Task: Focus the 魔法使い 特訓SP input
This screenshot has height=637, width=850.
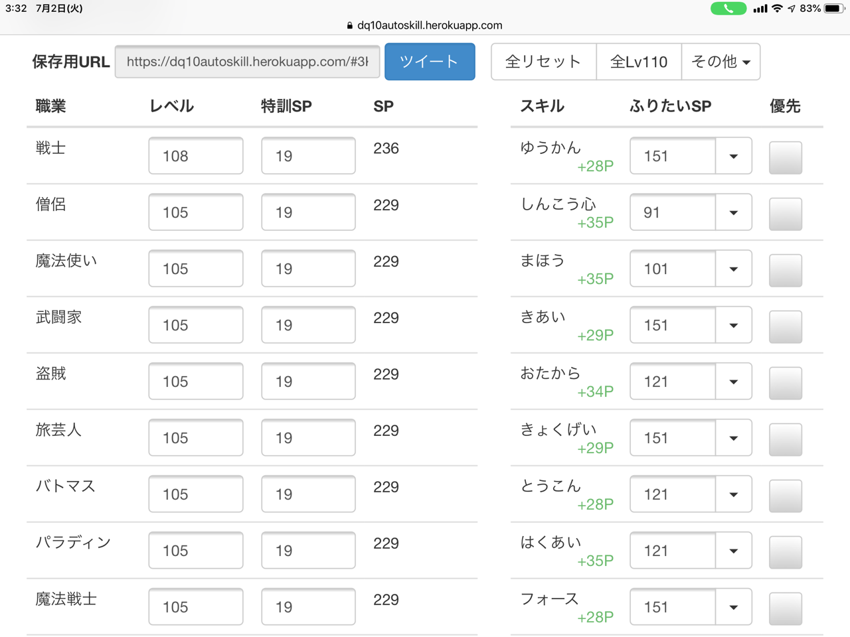Action: [308, 269]
